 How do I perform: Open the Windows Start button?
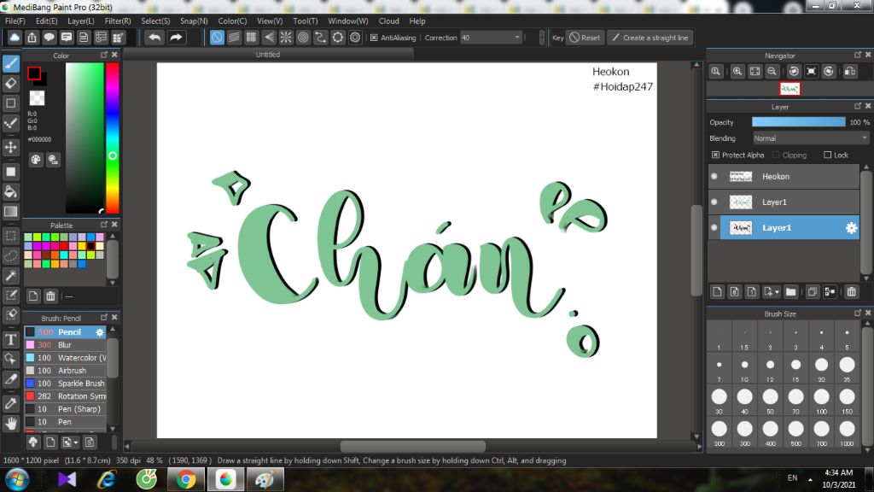pyautogui.click(x=17, y=479)
